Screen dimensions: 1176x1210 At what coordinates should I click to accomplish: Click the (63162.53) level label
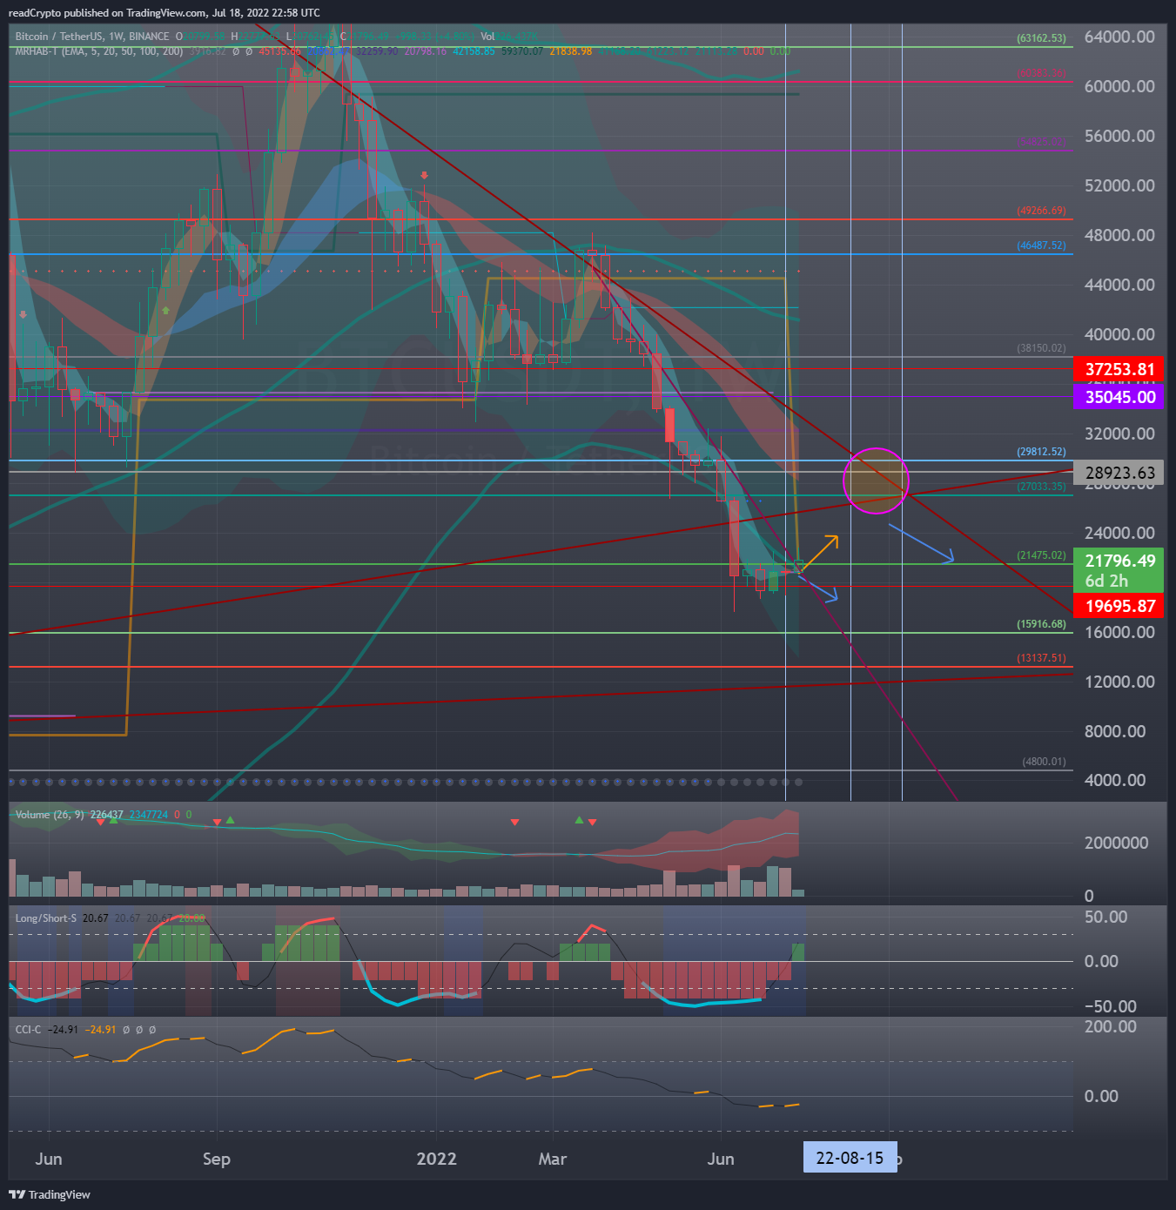(x=1041, y=38)
